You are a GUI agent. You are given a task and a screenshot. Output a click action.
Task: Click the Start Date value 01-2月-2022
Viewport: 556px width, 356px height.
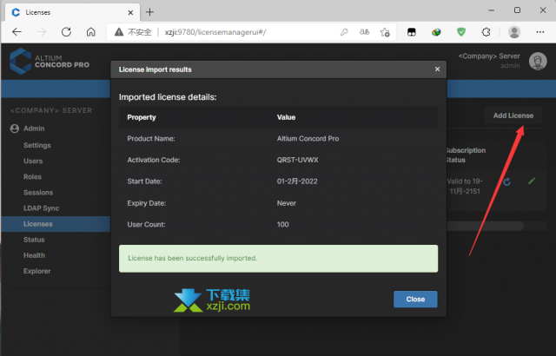coord(297,181)
